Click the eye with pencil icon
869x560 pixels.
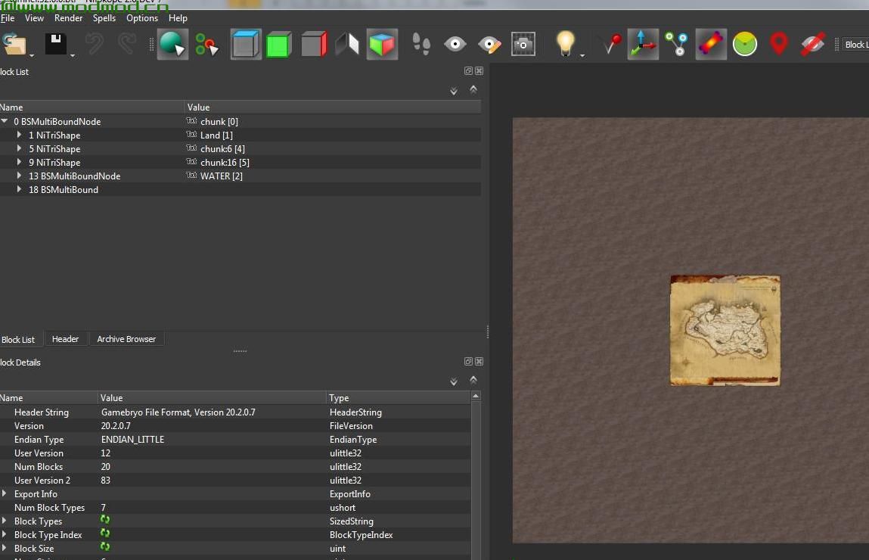tap(489, 45)
